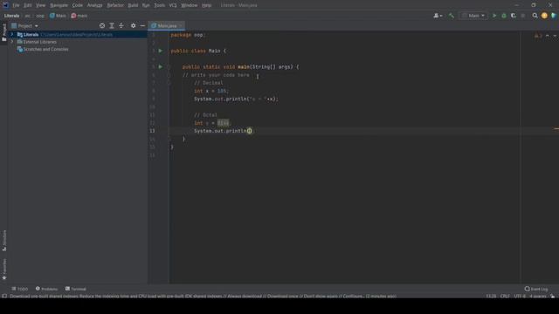Open the Event Log
Image resolution: width=559 pixels, height=314 pixels.
click(536, 289)
